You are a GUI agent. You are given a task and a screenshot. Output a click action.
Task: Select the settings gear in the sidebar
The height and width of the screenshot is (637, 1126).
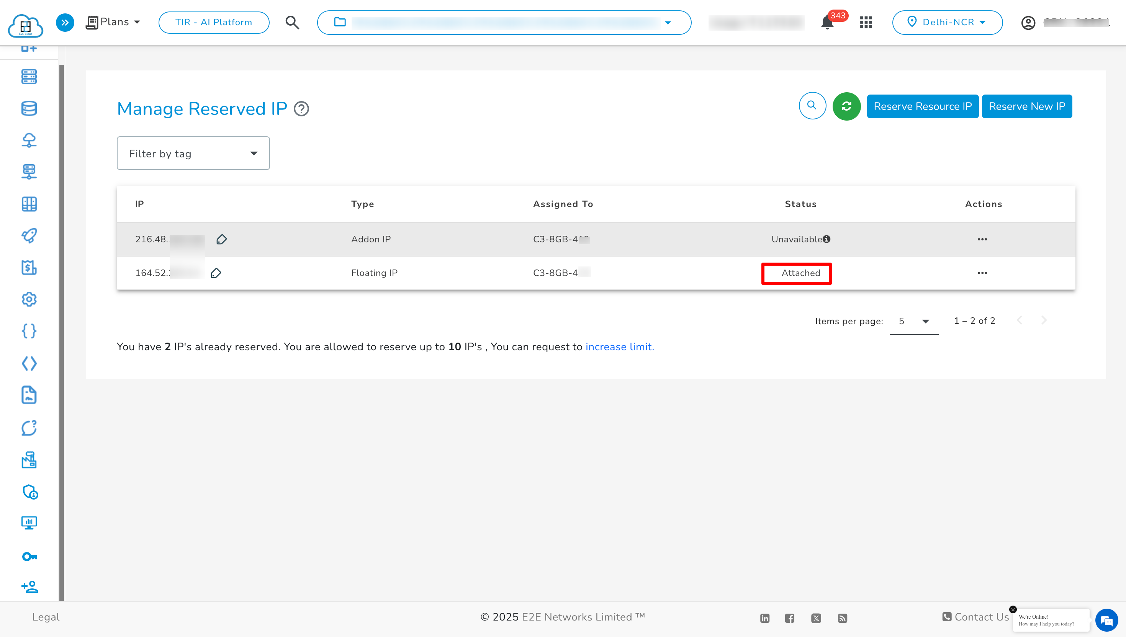[x=29, y=299]
